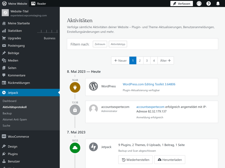The image size is (225, 168).
Task: Open the Reader from the top bar
Action: (x=39, y=4)
